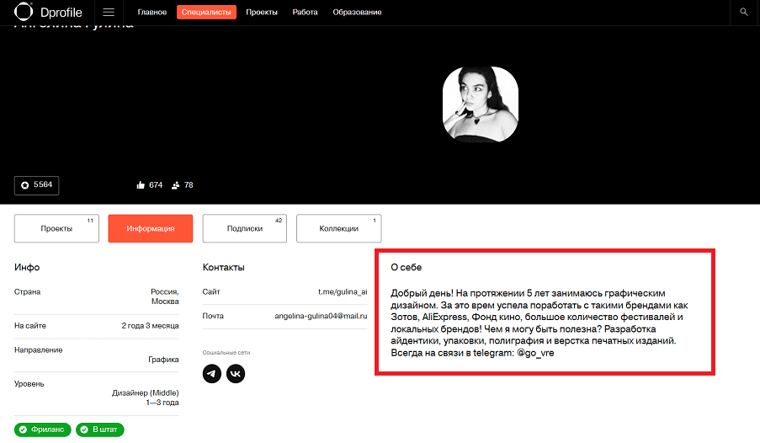Open the search magnifier icon
Image resolution: width=760 pixels, height=443 pixels.
(x=744, y=12)
